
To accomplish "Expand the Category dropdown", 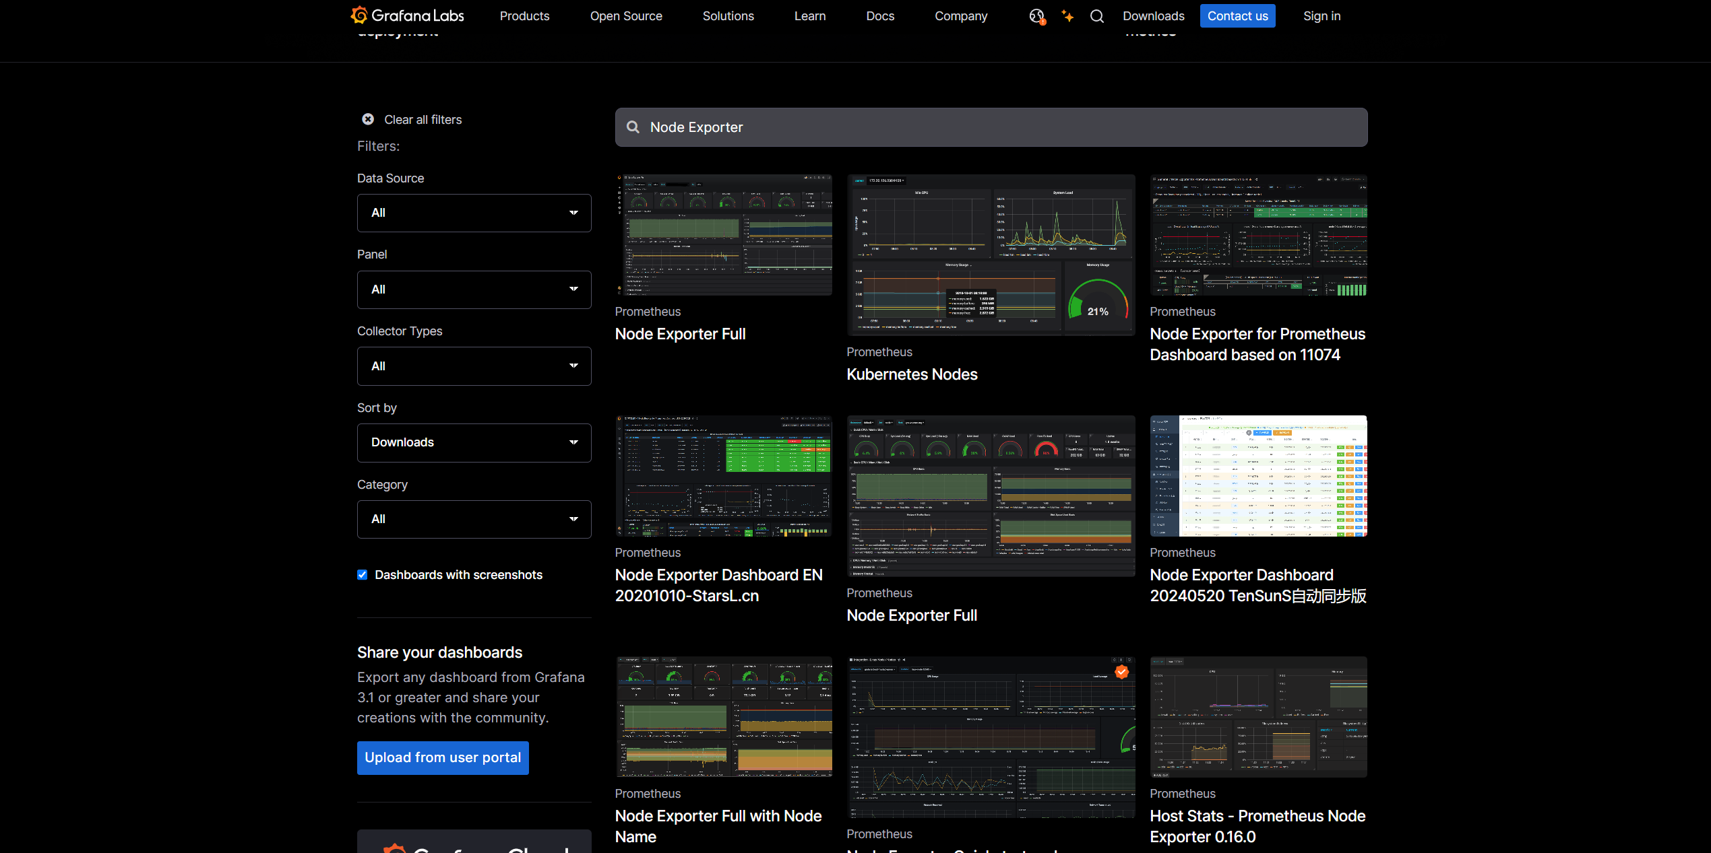I will coord(474,519).
